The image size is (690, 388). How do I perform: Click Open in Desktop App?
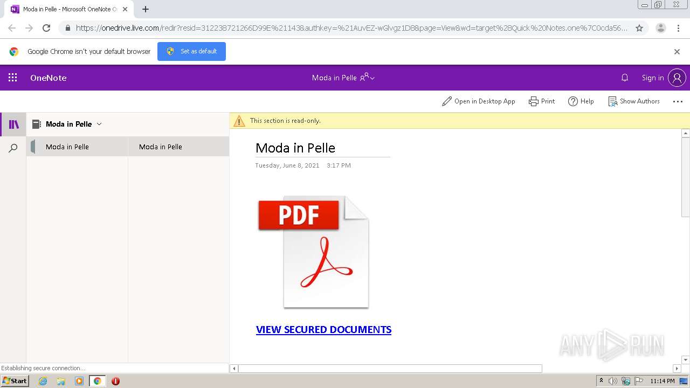[x=479, y=101]
